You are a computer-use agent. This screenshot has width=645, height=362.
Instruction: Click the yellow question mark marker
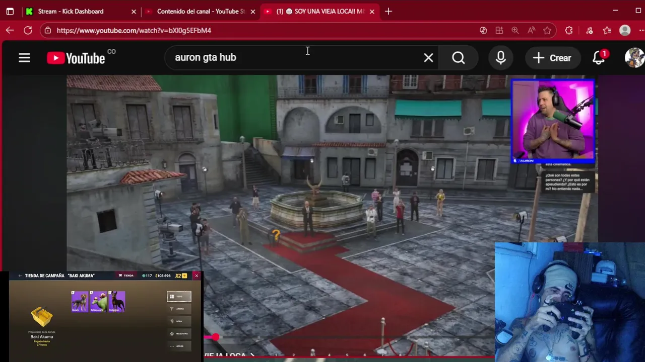[x=276, y=234]
